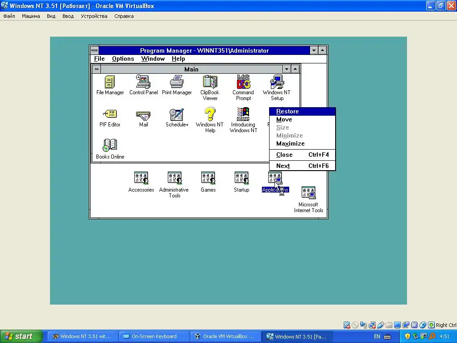
Task: Click the Applications group icon
Action: pos(275,178)
